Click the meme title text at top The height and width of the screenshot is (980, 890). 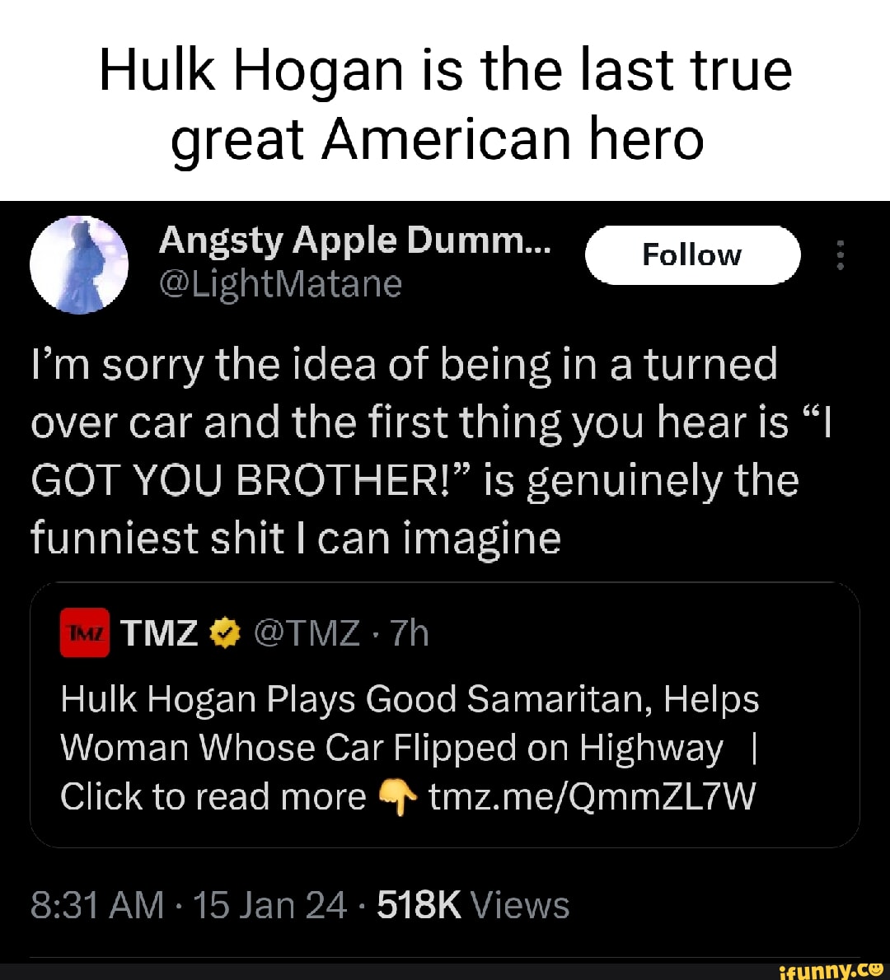445,103
